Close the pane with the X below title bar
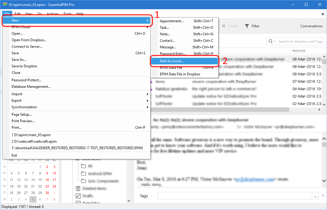327x210 pixels. [x=323, y=14]
